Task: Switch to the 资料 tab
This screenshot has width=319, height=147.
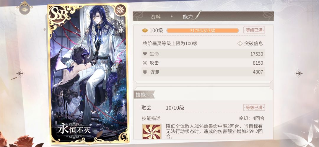Action: tap(156, 17)
